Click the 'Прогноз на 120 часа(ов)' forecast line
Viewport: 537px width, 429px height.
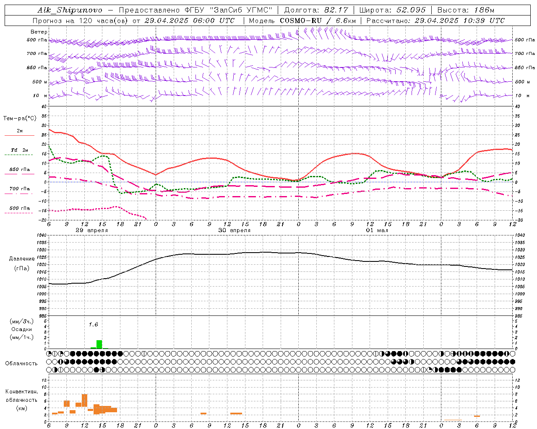[133, 21]
